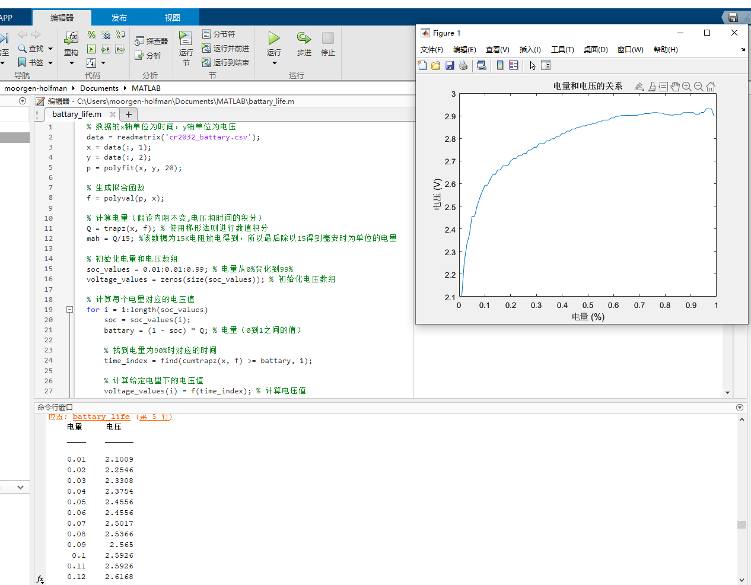Viewport: 751px width, 585px height.
Task: Open the Insert (插入) menu in Figure 1
Action: click(x=530, y=50)
